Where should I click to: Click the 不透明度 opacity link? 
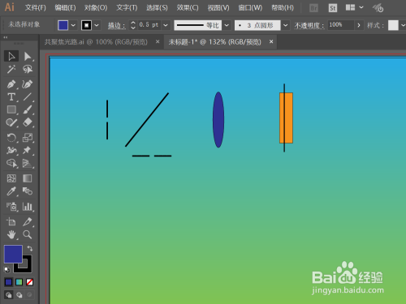309,26
